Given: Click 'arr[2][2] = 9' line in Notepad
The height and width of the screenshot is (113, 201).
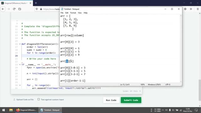Looking at the screenshot, I should (70, 55).
